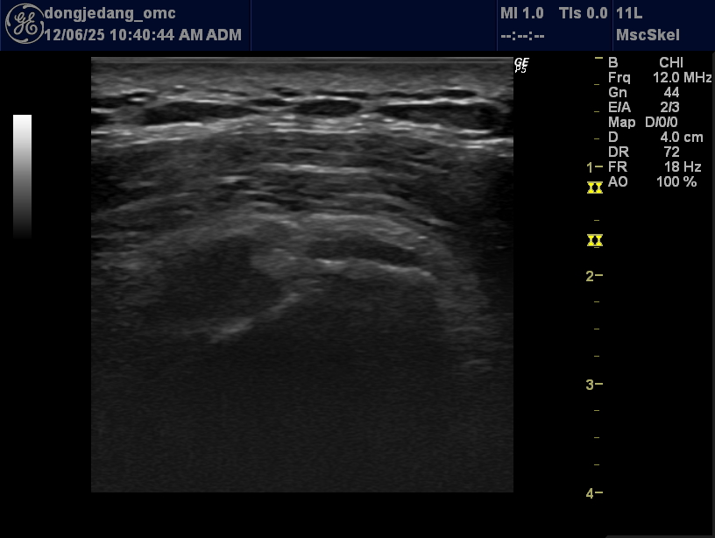Click the GE logo in the header
This screenshot has width=715, height=538.
pos(24,25)
